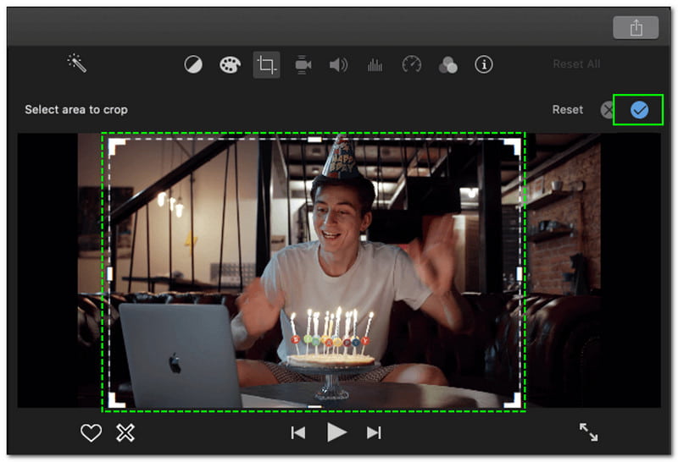Click the magic wand auto-enhance icon
The height and width of the screenshot is (462, 678).
click(x=77, y=63)
